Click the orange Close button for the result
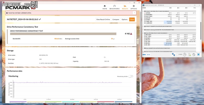The image size is (204, 105). point(132,19)
